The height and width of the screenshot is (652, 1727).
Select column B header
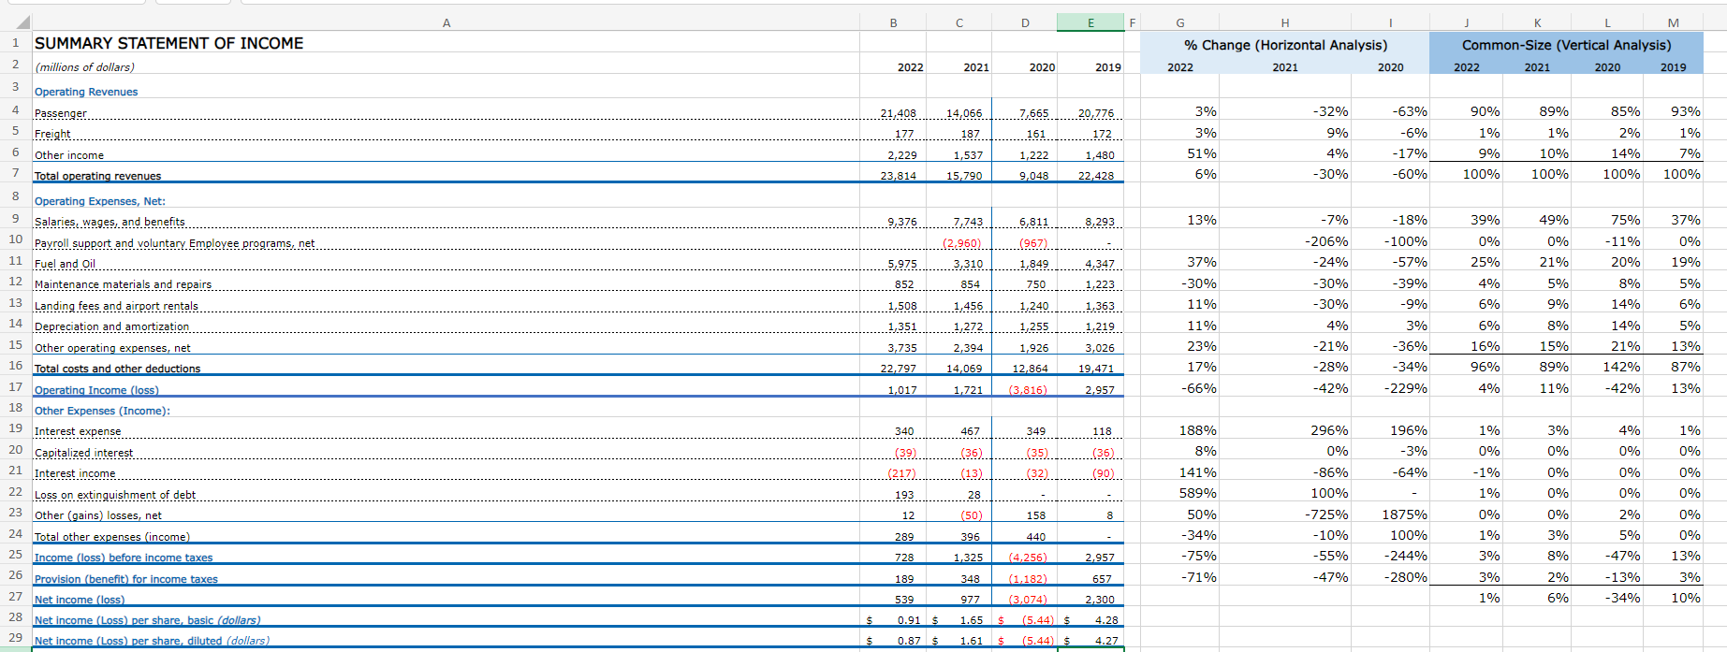pyautogui.click(x=893, y=22)
